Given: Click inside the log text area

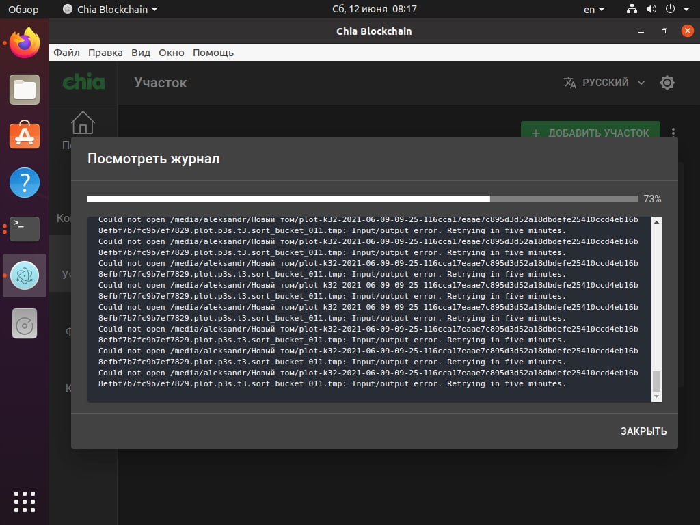Looking at the screenshot, I should coord(369,309).
